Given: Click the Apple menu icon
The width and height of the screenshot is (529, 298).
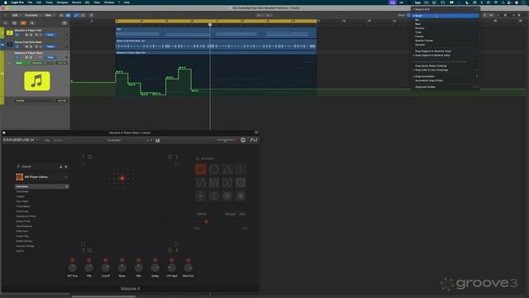Looking at the screenshot, I should pos(5,2).
